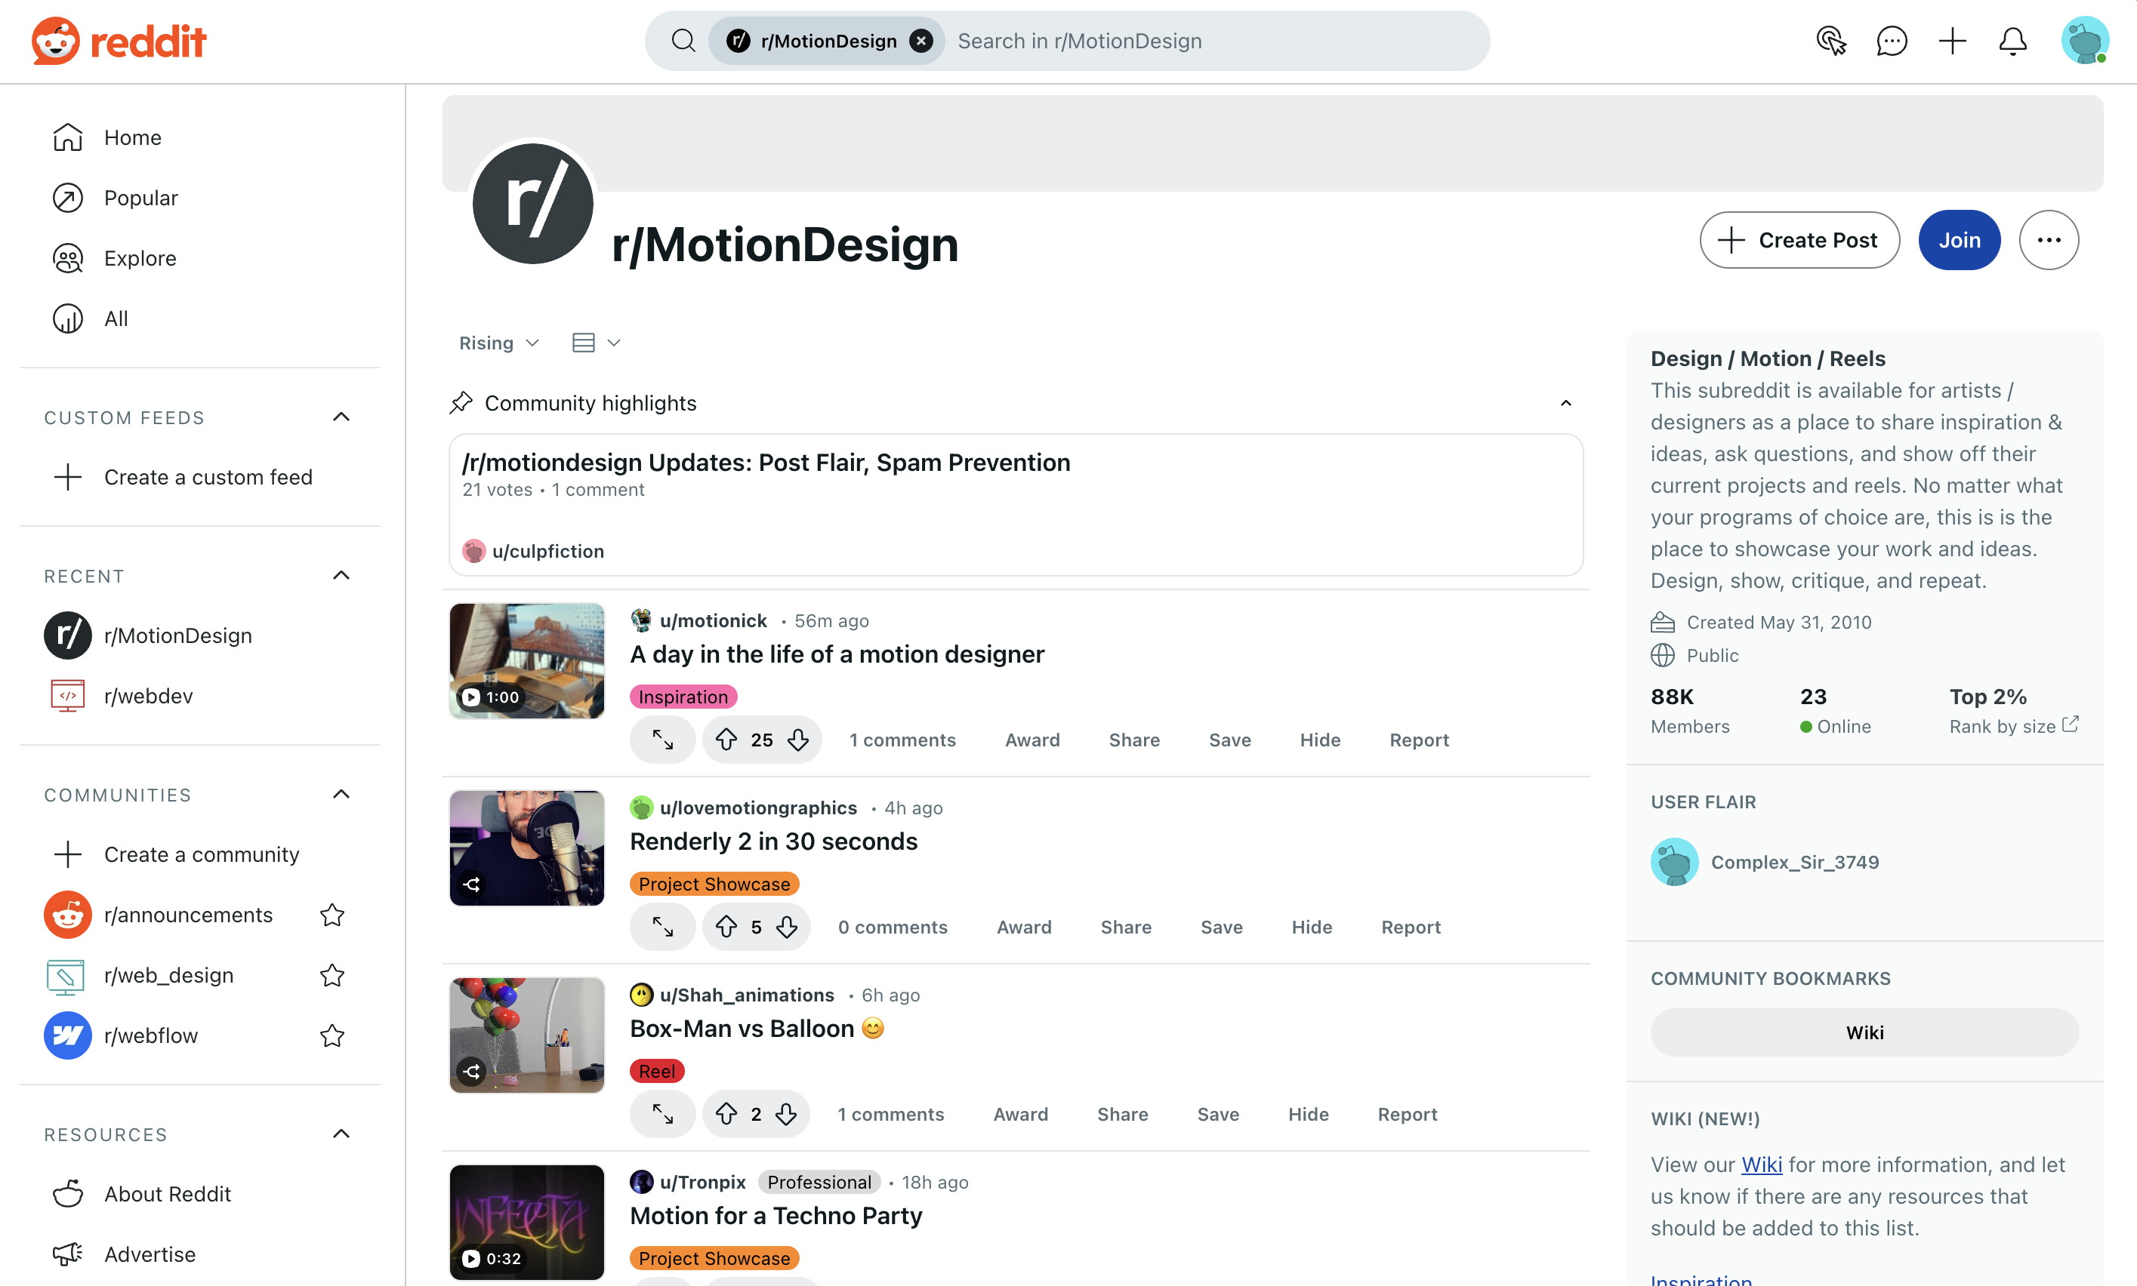Report the Box-Man vs Balloon post
2137x1286 pixels.
[1407, 1113]
